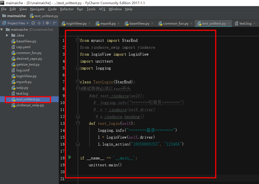Close the loginView.py tab
The height and width of the screenshot is (184, 259).
(90, 24)
